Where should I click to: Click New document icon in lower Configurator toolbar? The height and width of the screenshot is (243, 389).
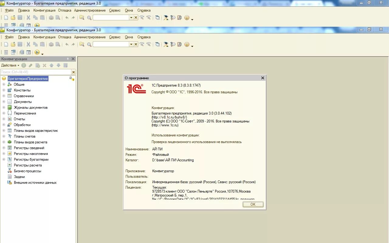(x=6, y=44)
